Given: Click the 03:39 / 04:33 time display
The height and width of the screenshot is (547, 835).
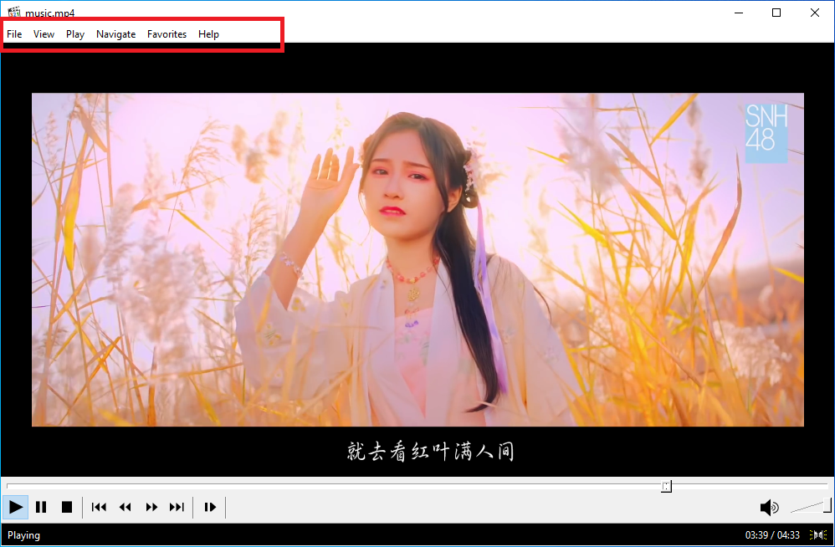Looking at the screenshot, I should coord(771,535).
